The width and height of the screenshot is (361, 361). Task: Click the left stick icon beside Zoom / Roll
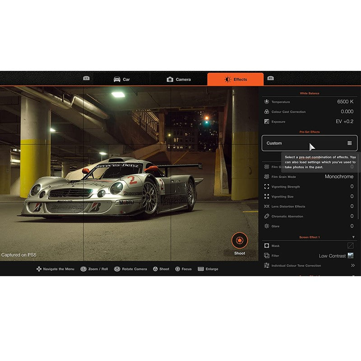click(x=83, y=269)
